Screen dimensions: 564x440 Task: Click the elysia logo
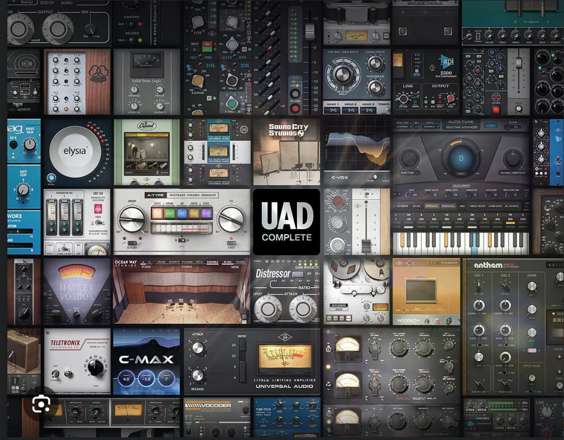point(74,151)
